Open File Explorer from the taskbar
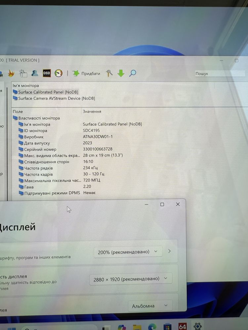This screenshot has height=330, width=248. 137,327
